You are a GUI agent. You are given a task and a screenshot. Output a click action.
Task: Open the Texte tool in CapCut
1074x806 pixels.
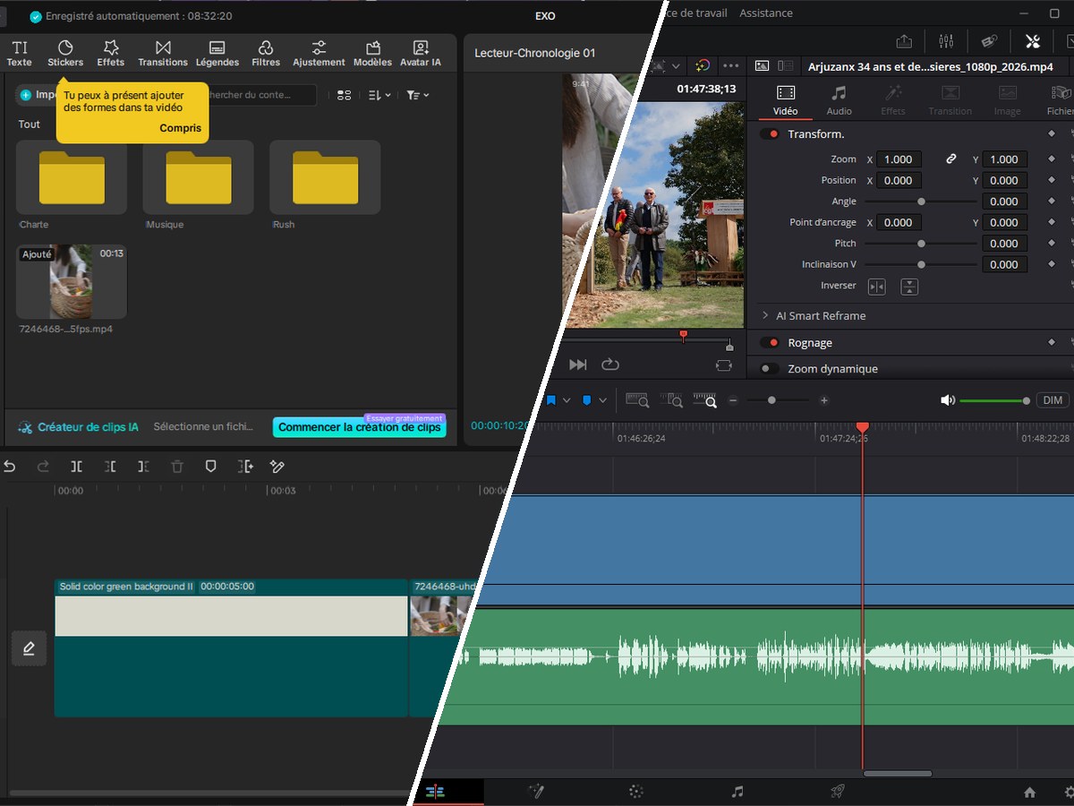pyautogui.click(x=19, y=53)
